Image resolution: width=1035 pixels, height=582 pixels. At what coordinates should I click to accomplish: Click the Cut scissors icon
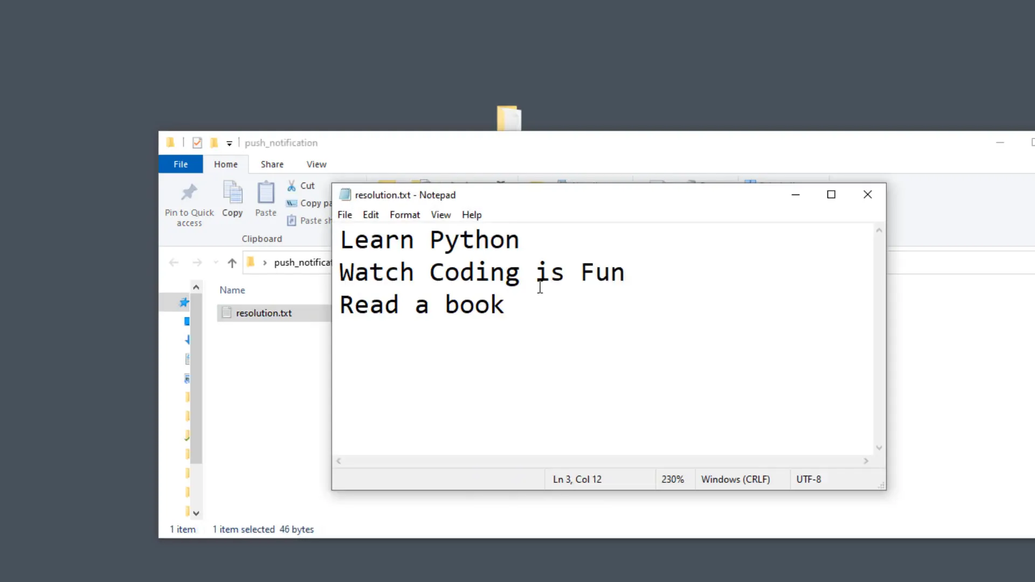tap(292, 186)
